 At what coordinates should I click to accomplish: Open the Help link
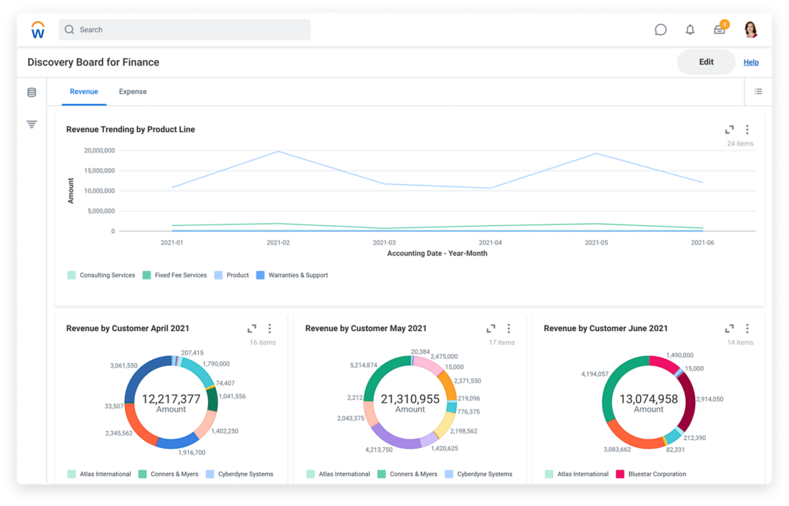coord(751,62)
